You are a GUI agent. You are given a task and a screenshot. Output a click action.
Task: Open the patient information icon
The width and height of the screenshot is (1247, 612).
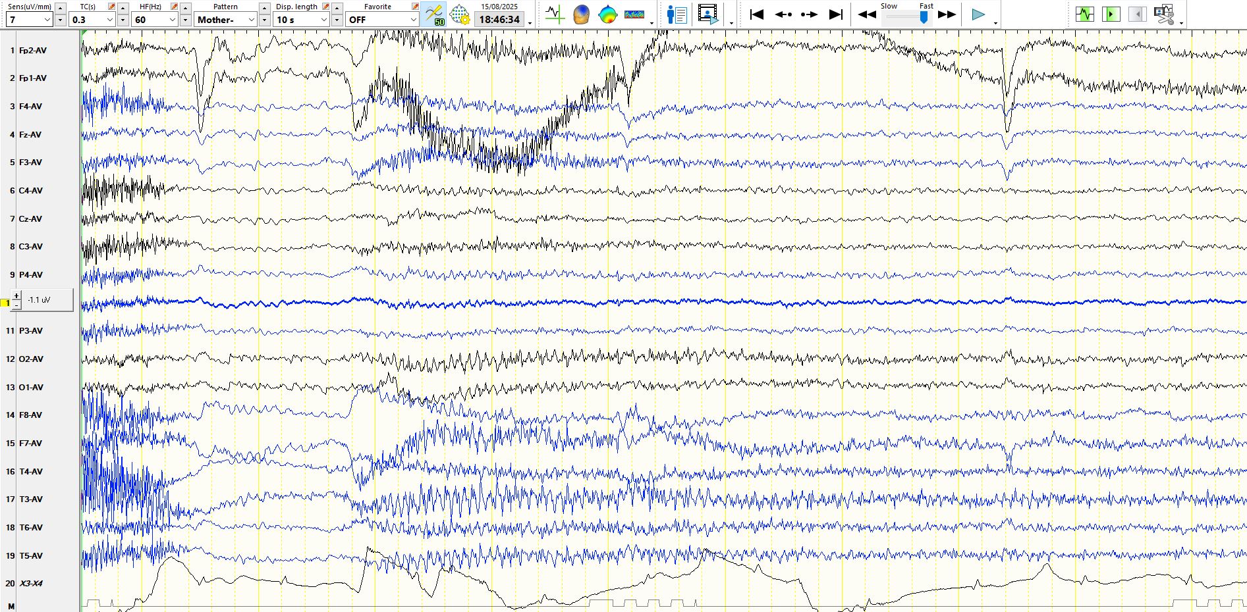click(x=677, y=14)
